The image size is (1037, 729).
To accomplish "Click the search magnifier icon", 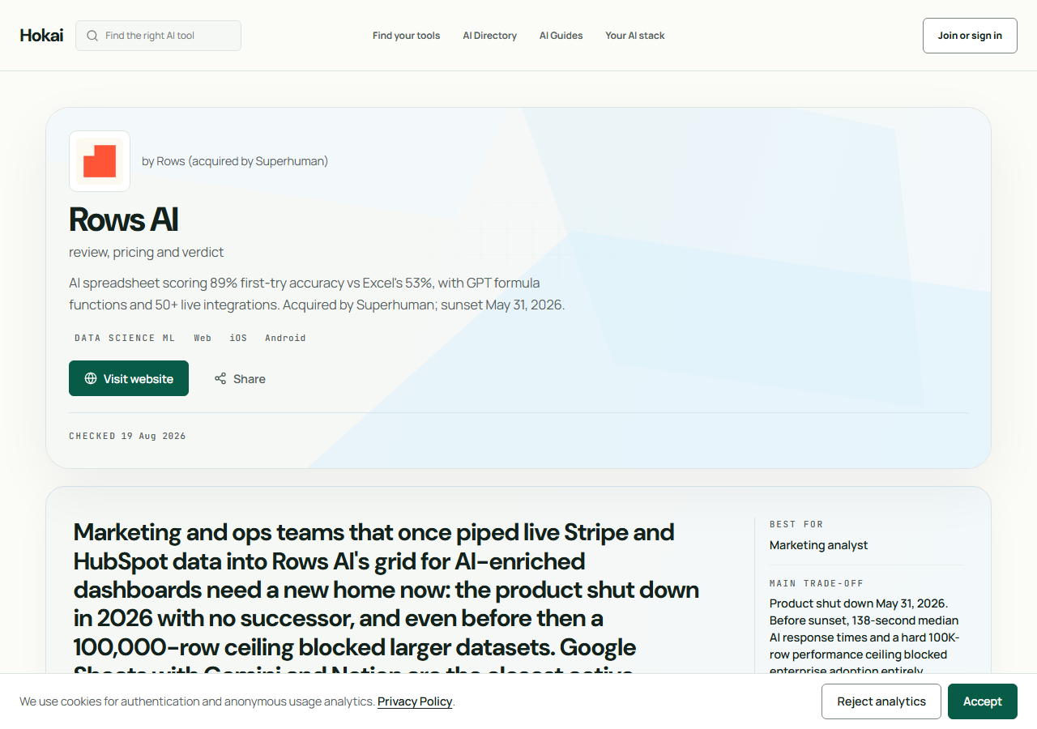I will [x=92, y=36].
